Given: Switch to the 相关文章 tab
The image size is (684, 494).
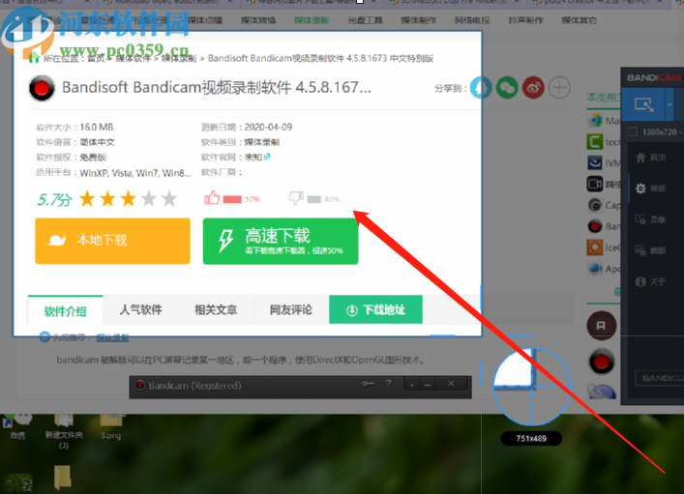Looking at the screenshot, I should (x=216, y=310).
